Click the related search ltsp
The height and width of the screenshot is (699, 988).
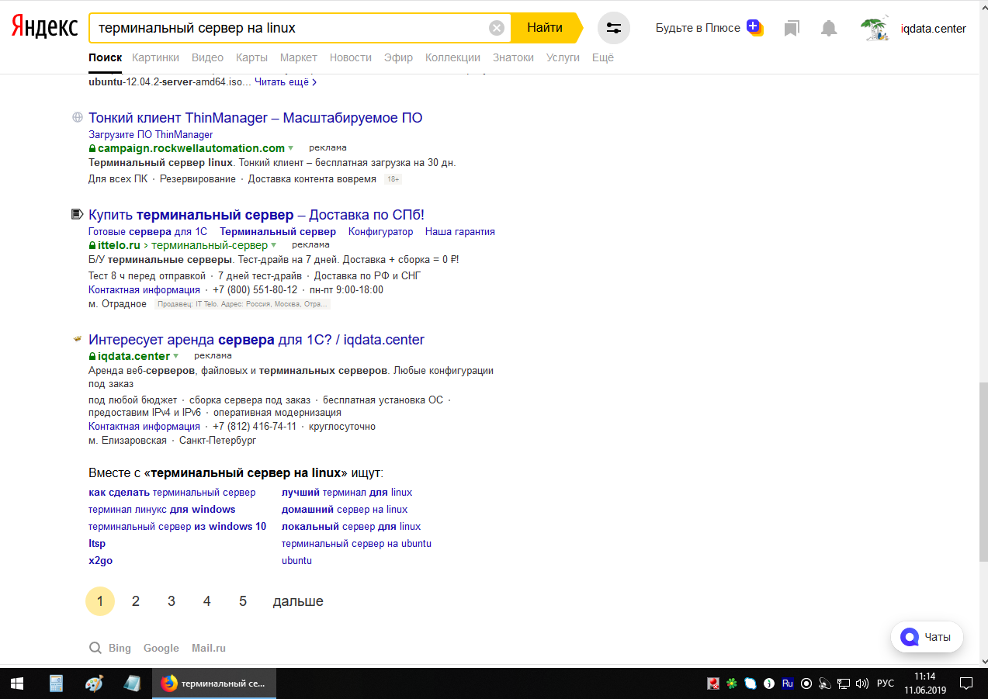point(97,544)
